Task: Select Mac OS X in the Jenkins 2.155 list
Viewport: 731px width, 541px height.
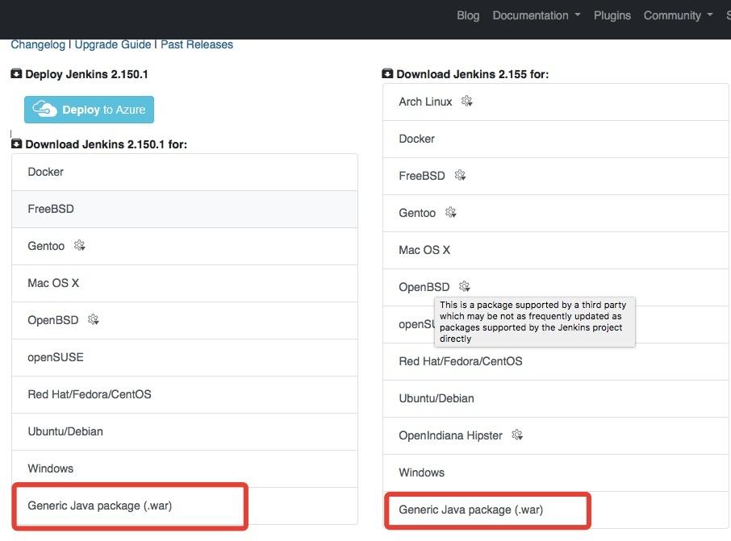Action: [x=556, y=250]
